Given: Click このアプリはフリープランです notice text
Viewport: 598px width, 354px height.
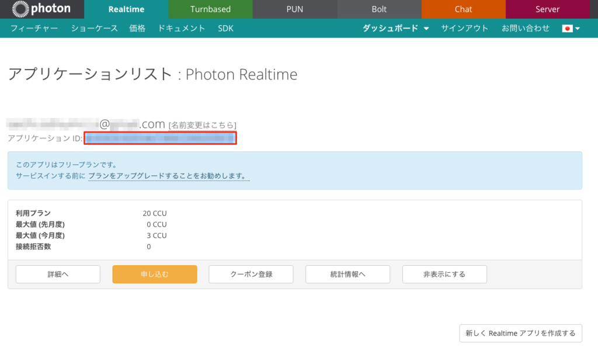Looking at the screenshot, I should pyautogui.click(x=67, y=165).
